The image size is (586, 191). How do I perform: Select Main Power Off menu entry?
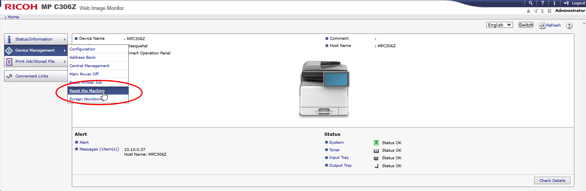coord(98,74)
